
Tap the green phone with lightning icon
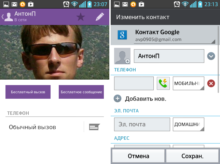click(163, 83)
